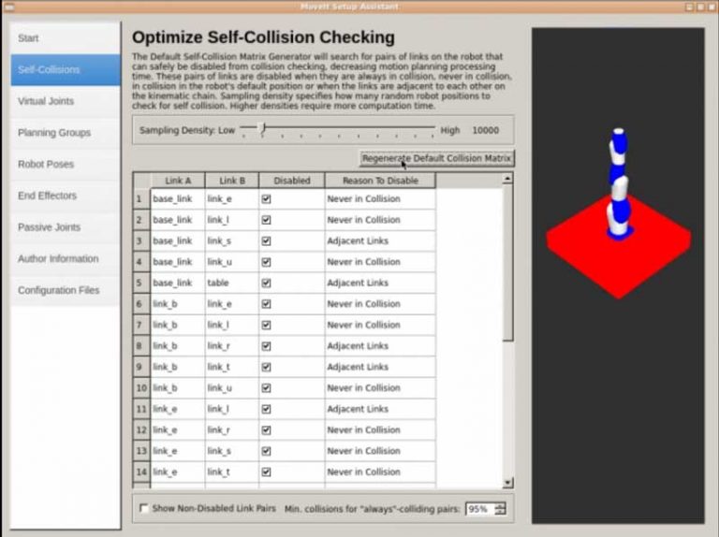Sort table by Link B column header
Screen dimensions: 719x537
click(232, 181)
